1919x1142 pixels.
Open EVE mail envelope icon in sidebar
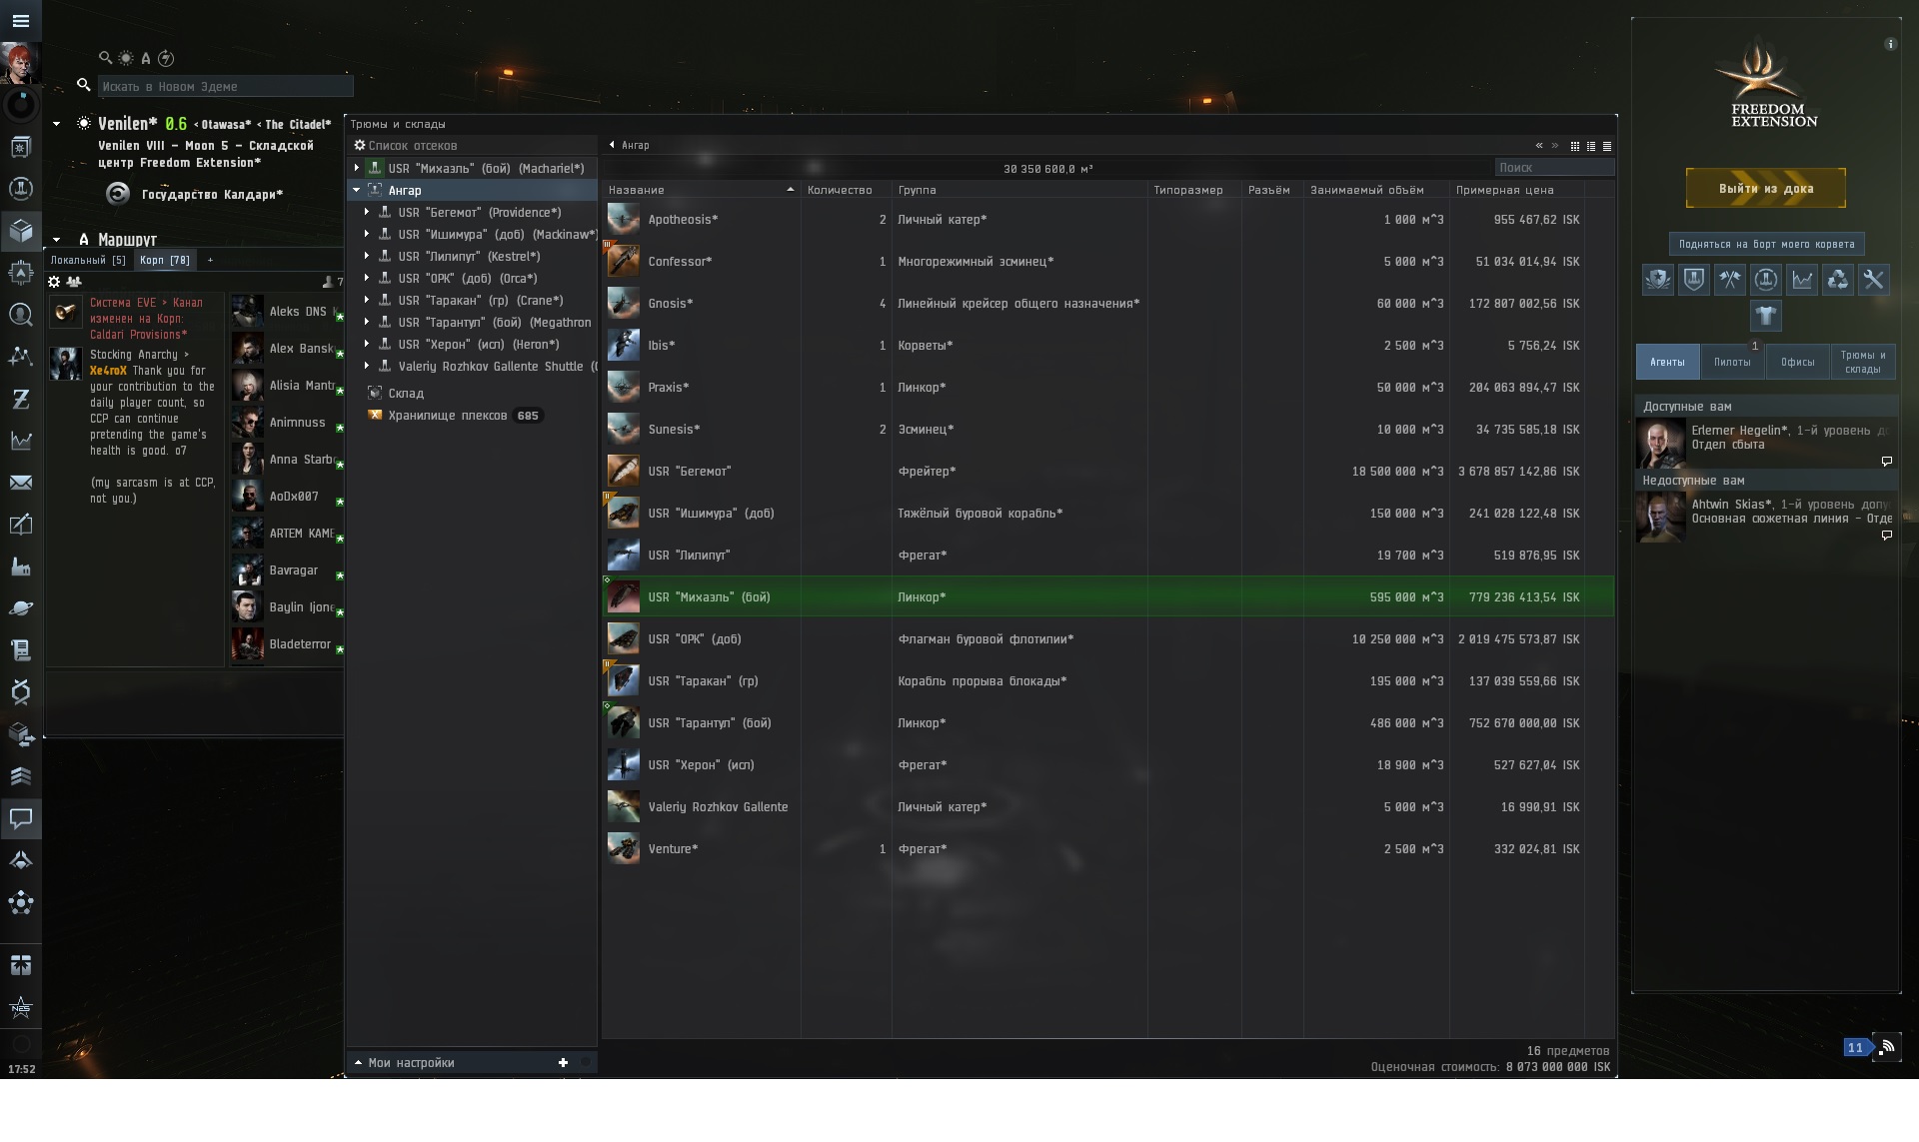[21, 483]
